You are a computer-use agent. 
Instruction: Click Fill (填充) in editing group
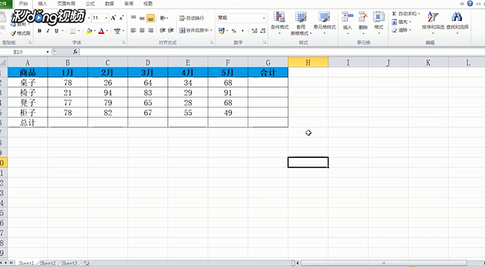401,22
